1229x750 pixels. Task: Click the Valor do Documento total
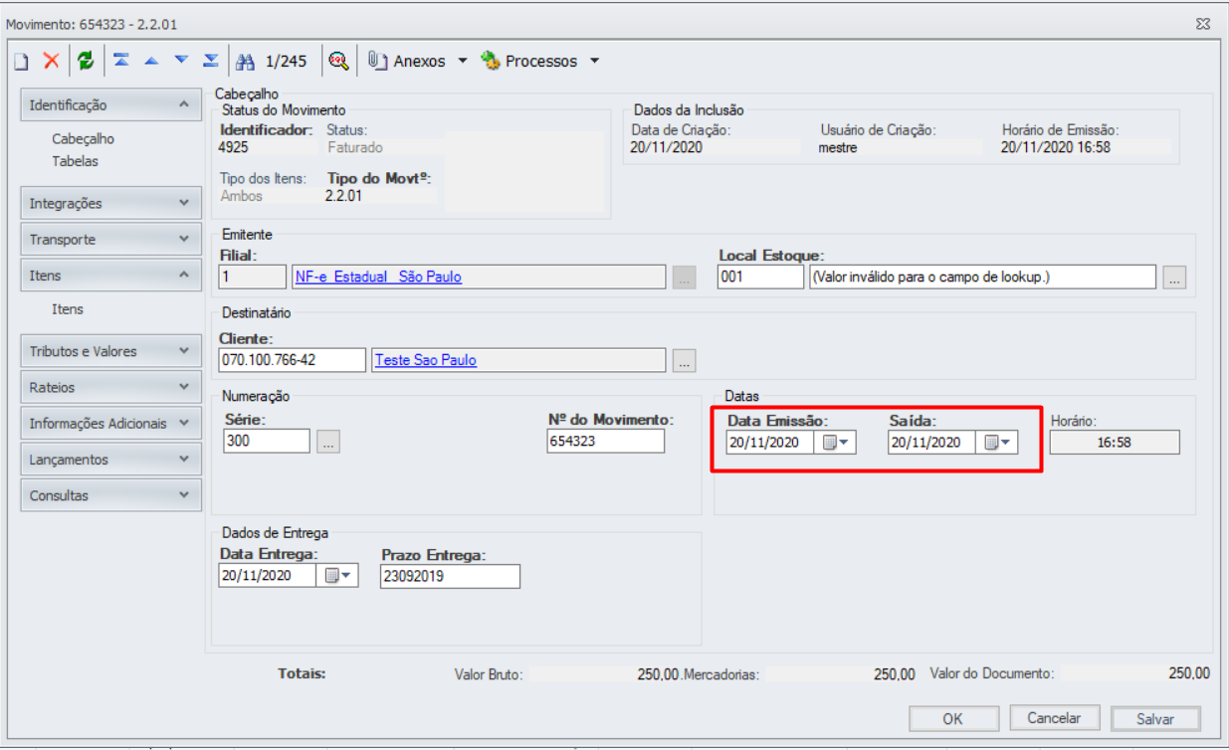[1189, 673]
